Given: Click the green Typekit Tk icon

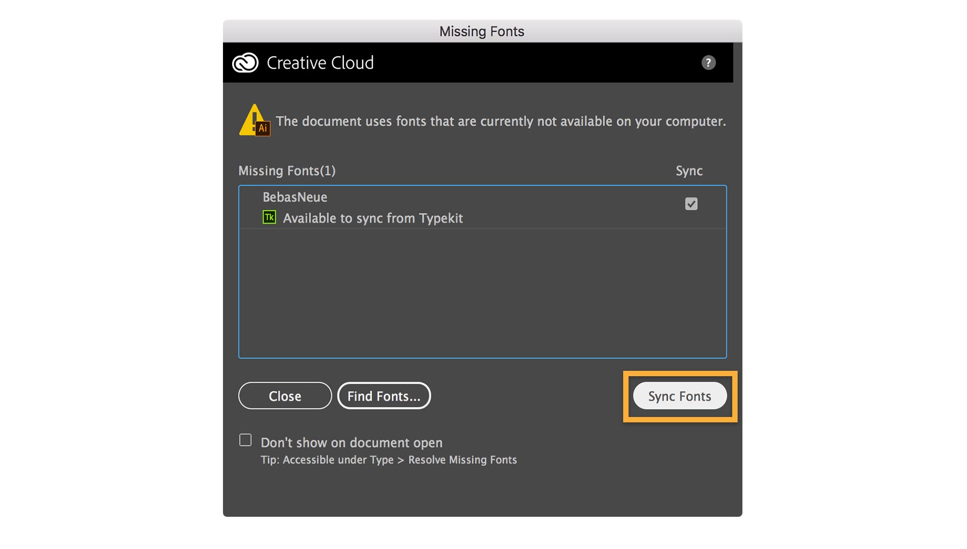Looking at the screenshot, I should point(269,217).
